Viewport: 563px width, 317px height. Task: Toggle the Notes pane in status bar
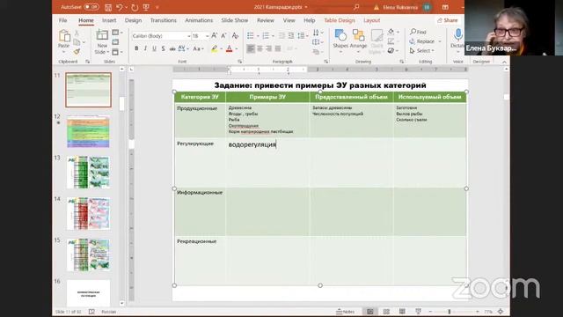[345, 312]
